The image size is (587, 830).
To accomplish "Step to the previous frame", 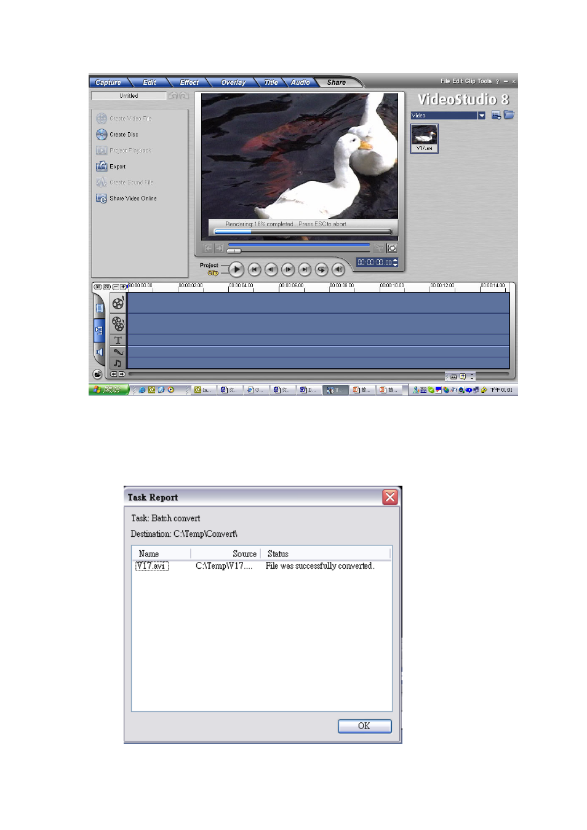I will [271, 269].
